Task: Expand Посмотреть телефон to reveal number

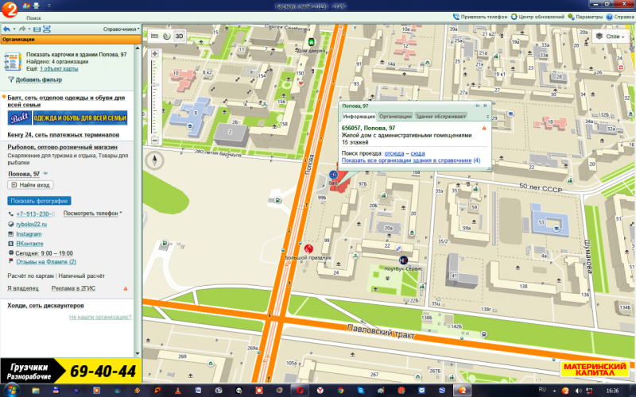Action: 91,214
